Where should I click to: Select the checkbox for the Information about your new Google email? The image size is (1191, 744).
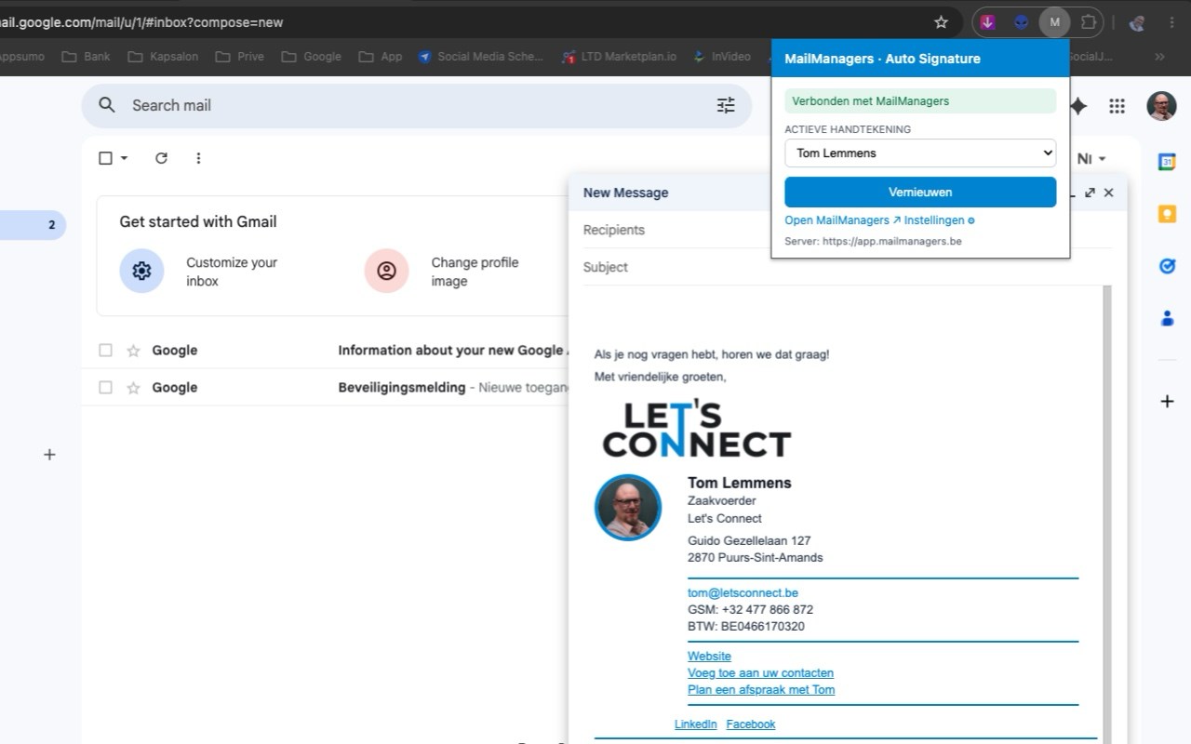pos(105,351)
